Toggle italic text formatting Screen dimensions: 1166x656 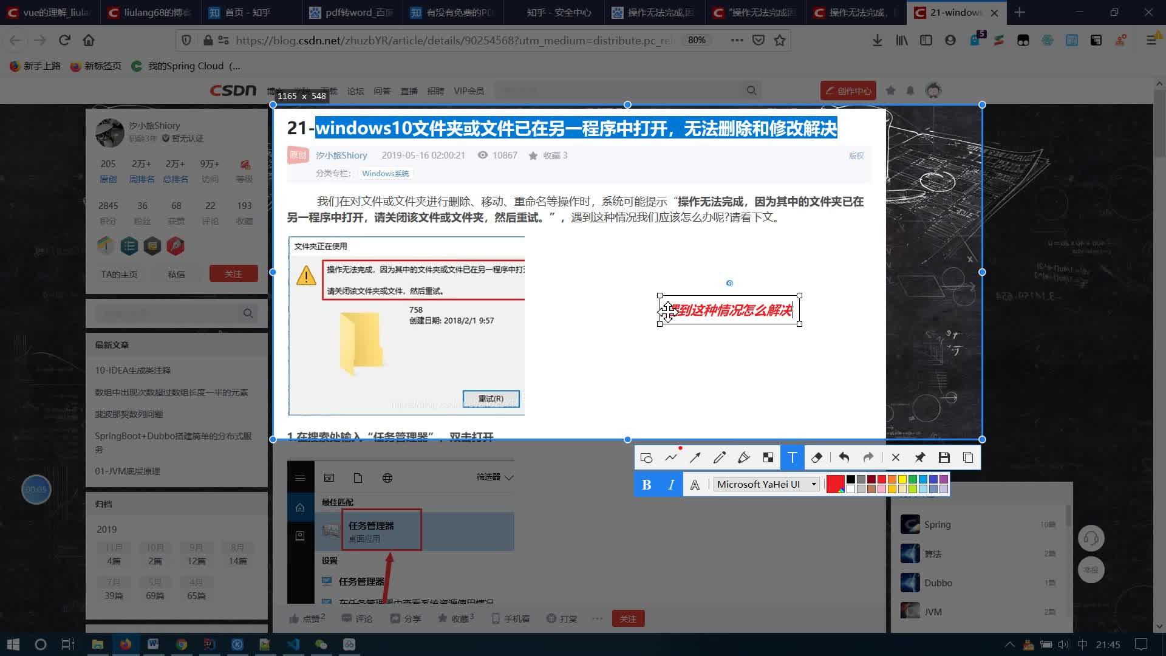pos(671,484)
